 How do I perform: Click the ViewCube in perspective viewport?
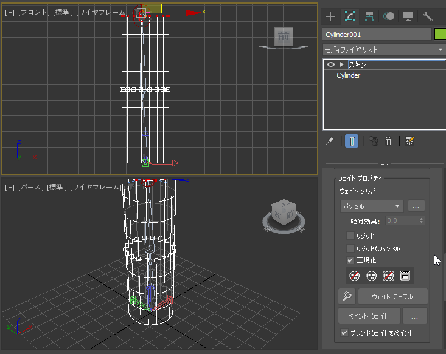[x=284, y=212]
